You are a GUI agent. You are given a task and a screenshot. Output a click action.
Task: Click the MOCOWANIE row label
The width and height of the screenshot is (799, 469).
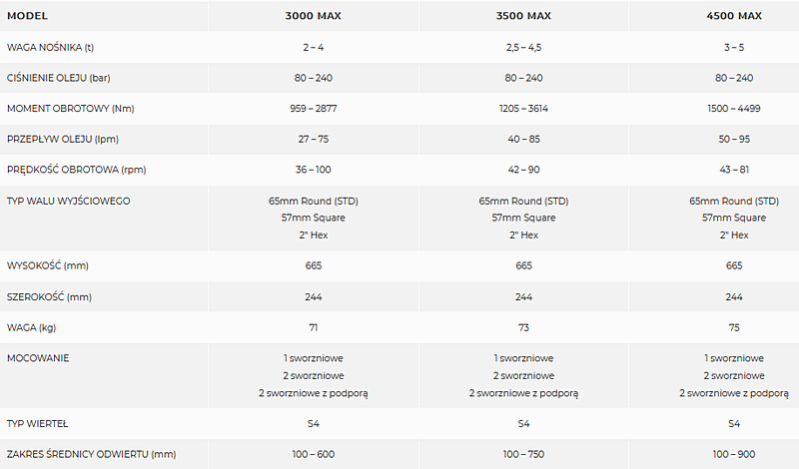click(38, 357)
